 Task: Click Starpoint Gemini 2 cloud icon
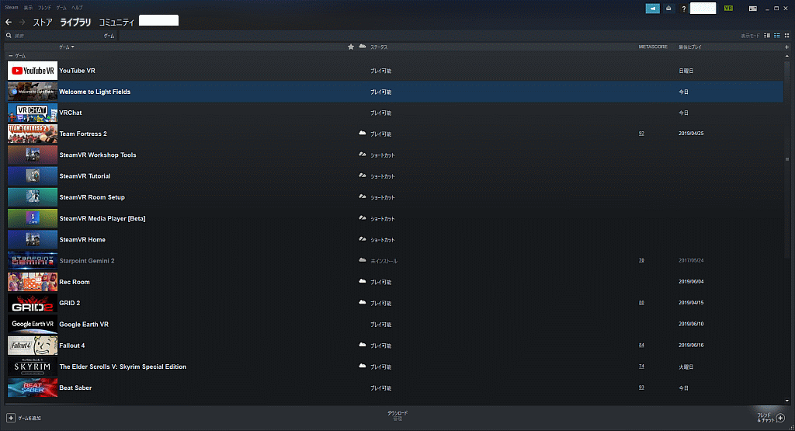click(x=362, y=260)
